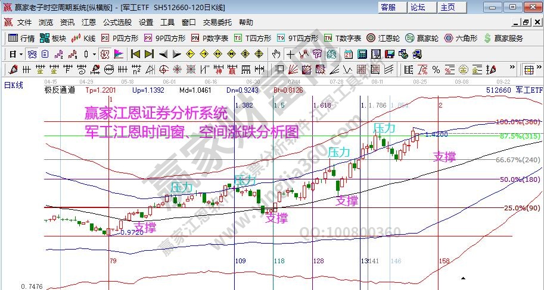
Task: Open the 9P四方形 tool
Action: point(165,38)
